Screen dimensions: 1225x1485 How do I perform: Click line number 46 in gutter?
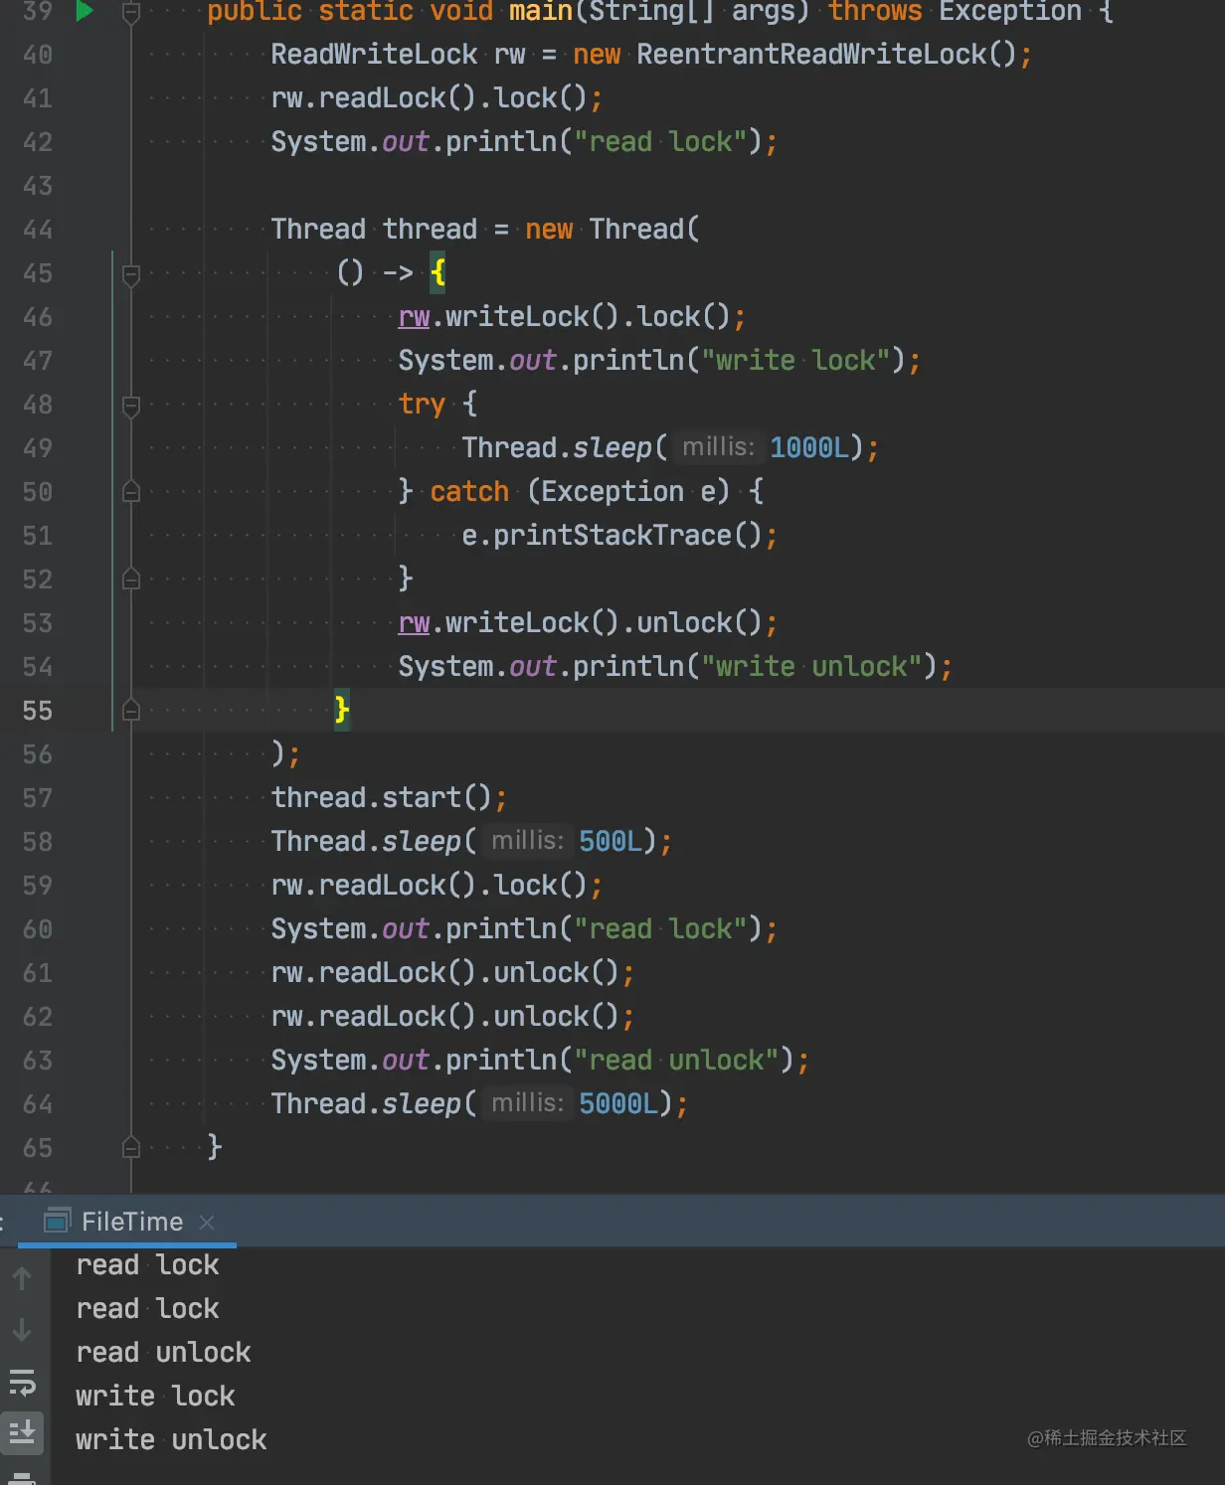tap(38, 317)
